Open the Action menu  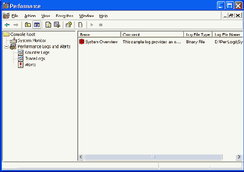30,16
